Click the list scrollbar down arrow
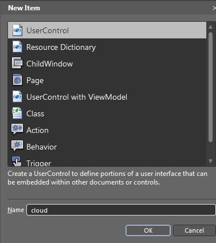 pyautogui.click(x=210, y=161)
